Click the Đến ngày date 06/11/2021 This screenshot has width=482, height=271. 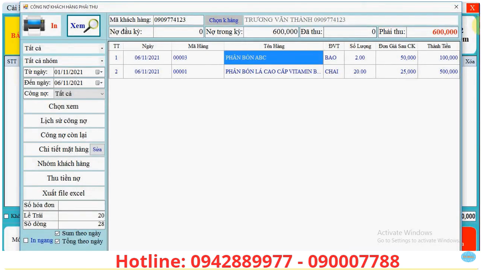pyautogui.click(x=68, y=83)
